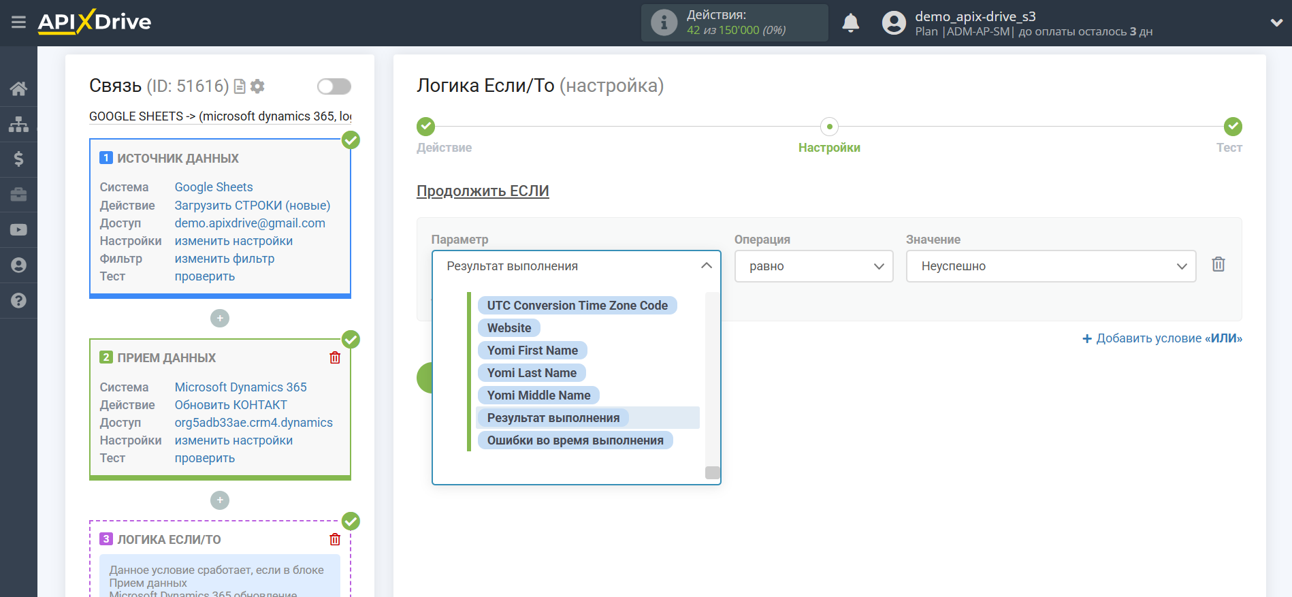Viewport: 1292px width, 597px height.
Task: Click the ApiX-Drive logo
Action: (95, 22)
